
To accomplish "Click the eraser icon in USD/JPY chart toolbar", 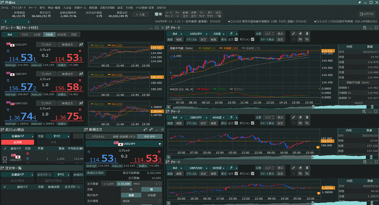I will pyautogui.click(x=300, y=33).
